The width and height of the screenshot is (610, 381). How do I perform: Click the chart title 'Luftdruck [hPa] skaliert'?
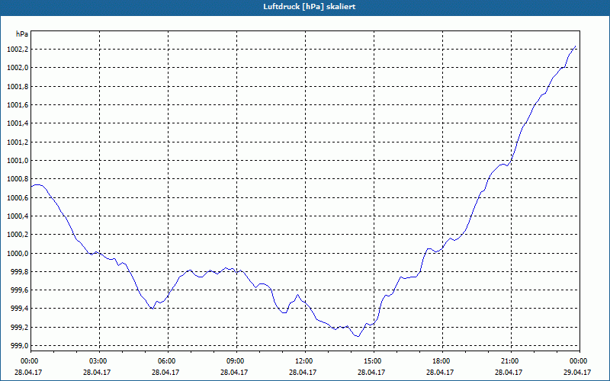[x=310, y=7]
